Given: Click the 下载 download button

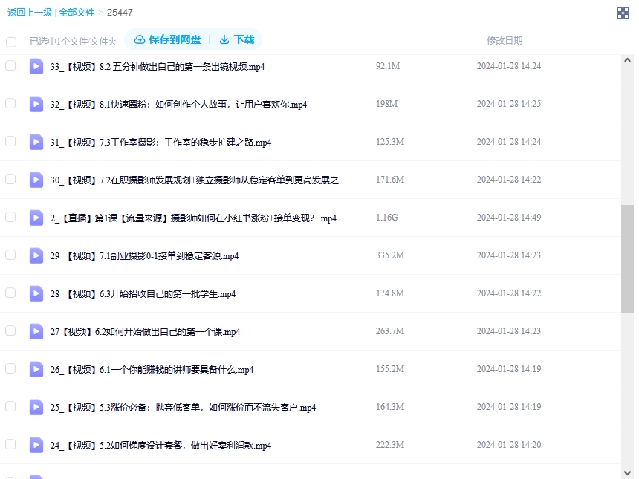Looking at the screenshot, I should pos(236,39).
